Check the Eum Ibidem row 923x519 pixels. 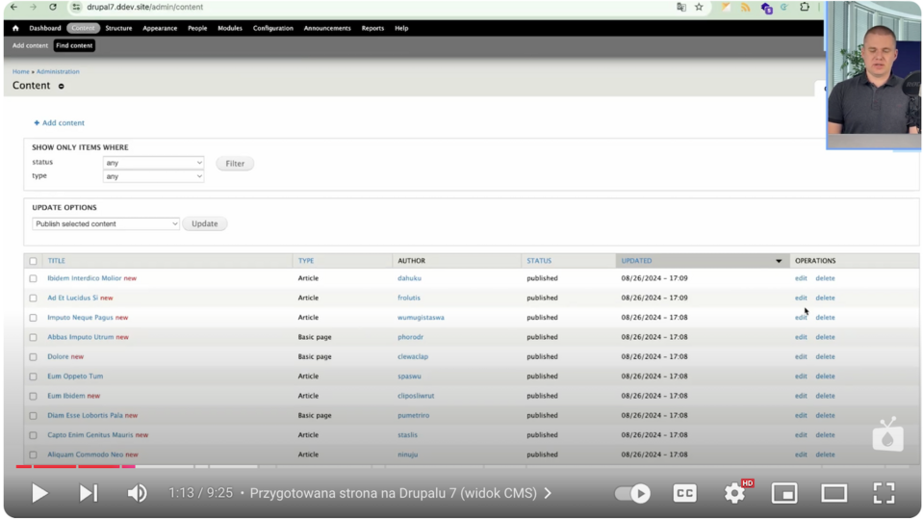(33, 396)
